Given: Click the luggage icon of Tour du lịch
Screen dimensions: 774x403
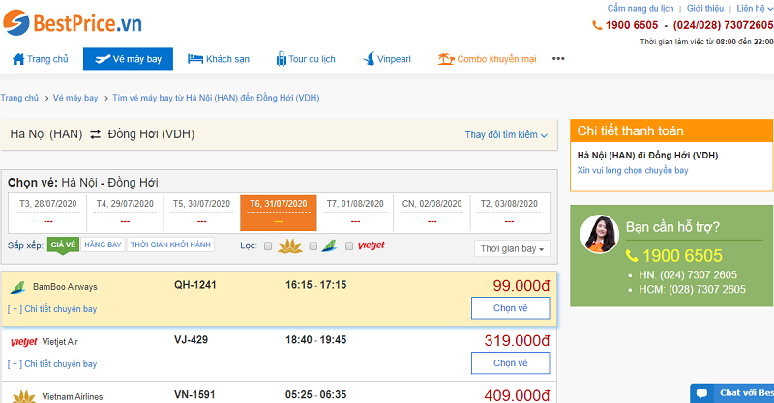Looking at the screenshot, I should point(281,59).
